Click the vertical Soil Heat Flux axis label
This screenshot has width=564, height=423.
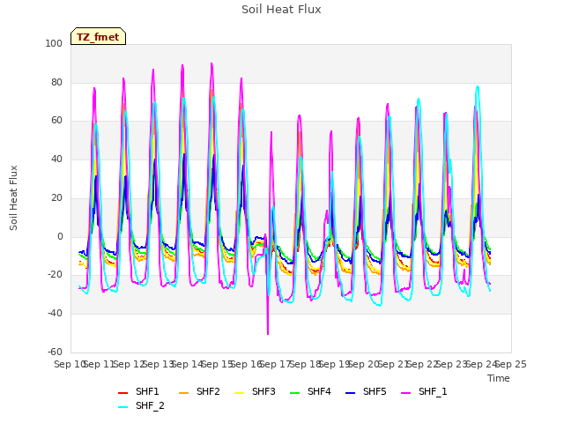[x=13, y=198]
